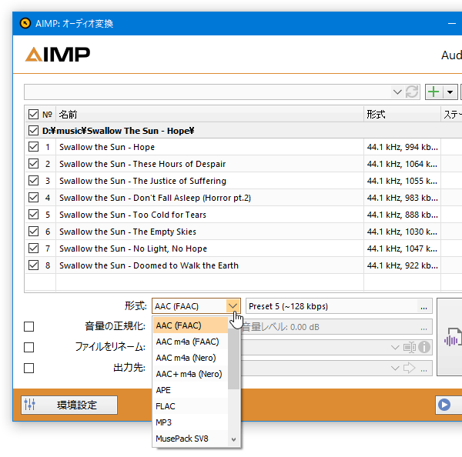Screen dimensions: 462x457
Task: Select MusePack SV8 format option
Action: (x=190, y=439)
